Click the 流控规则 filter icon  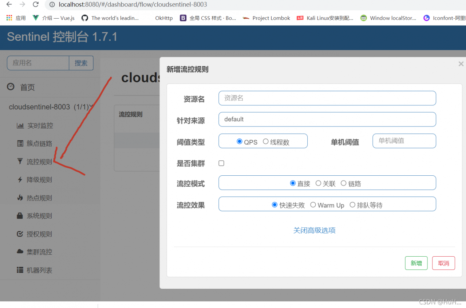tap(20, 161)
